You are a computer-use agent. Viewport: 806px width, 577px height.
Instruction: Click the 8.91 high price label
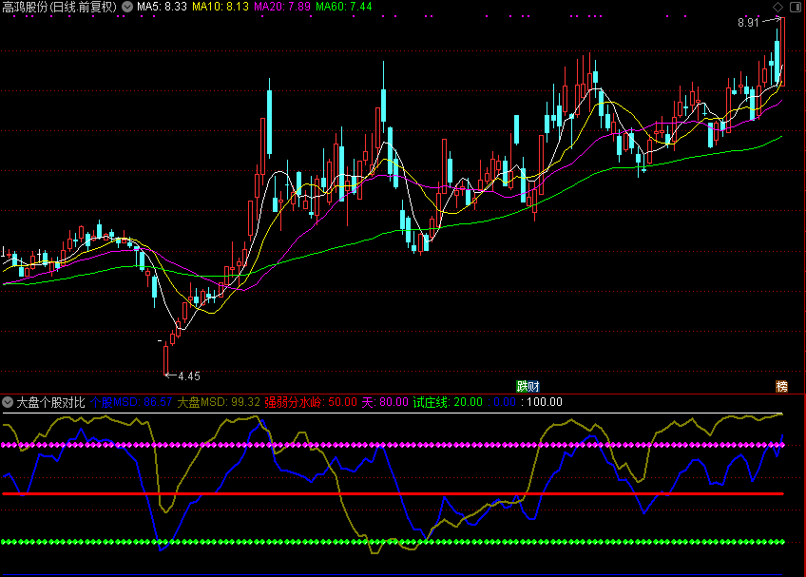coord(747,23)
